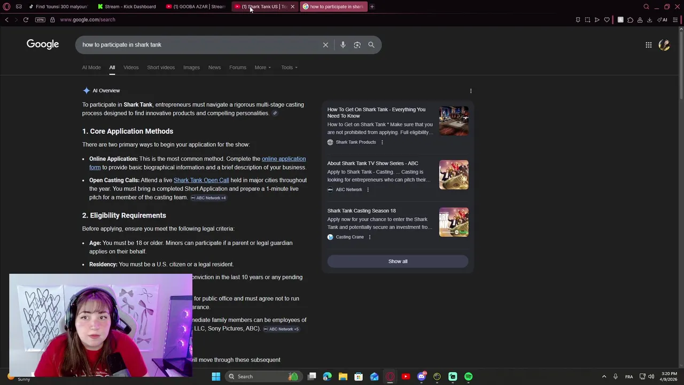Image resolution: width=684 pixels, height=385 pixels.
Task: Close the 'Shark Tank US' browser tab
Action: (x=292, y=6)
